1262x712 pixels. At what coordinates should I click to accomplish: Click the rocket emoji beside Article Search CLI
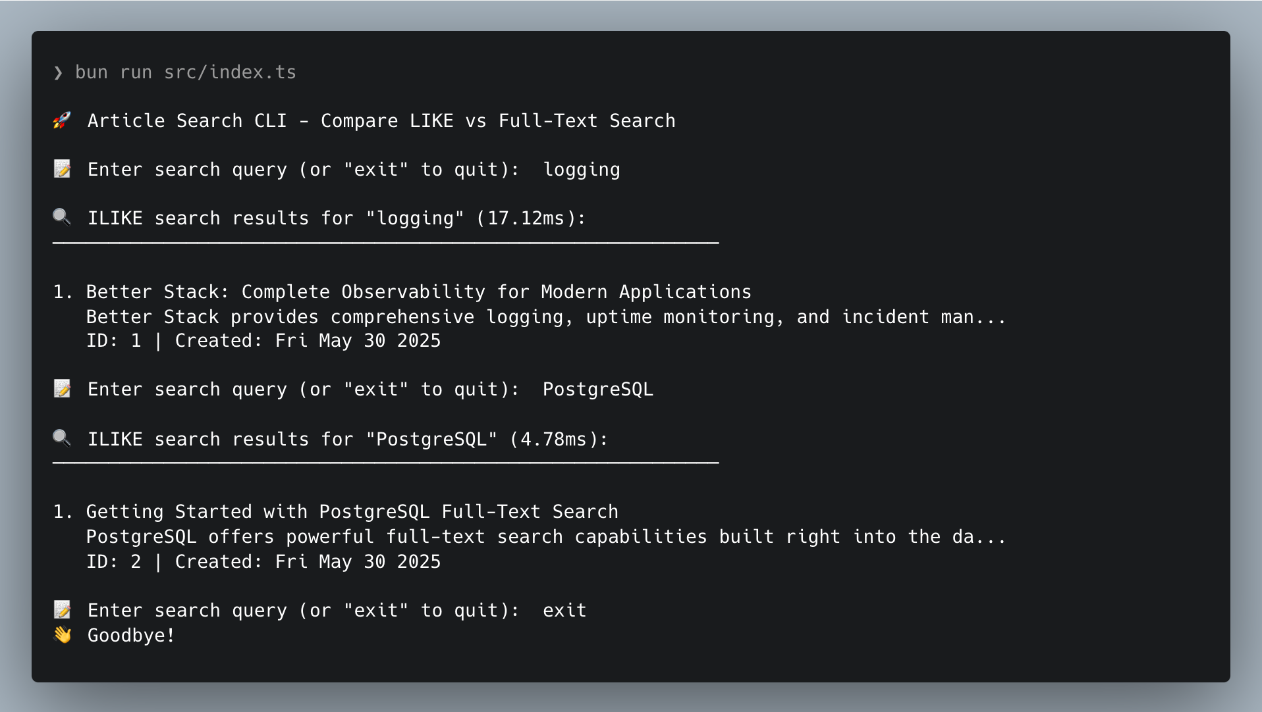(62, 120)
